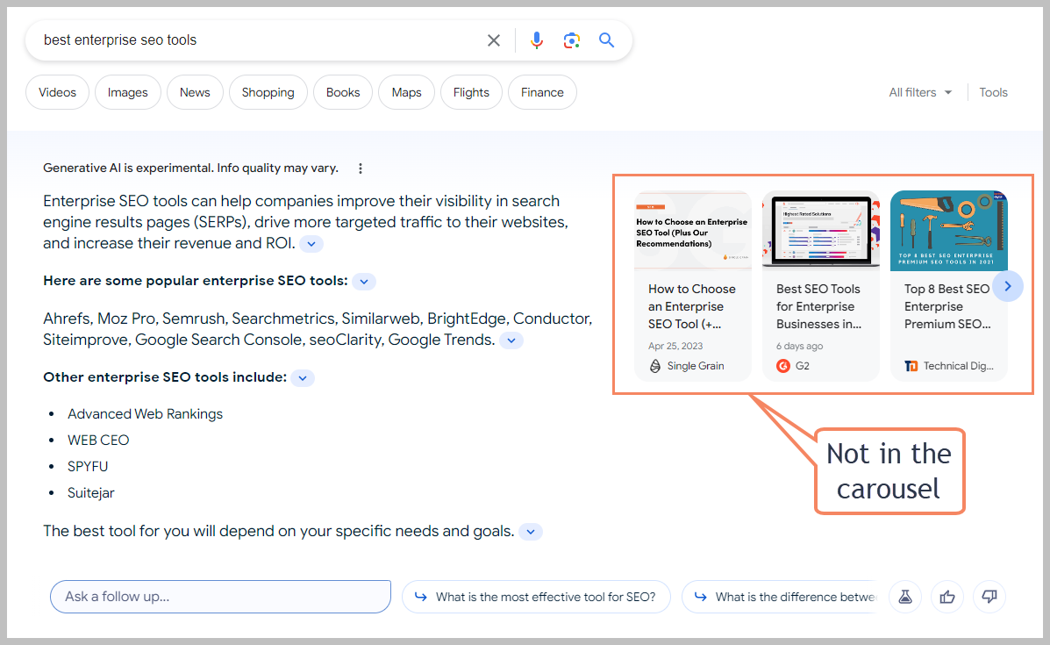The image size is (1050, 645).
Task: Click the Single Grain article thumbnail image
Action: [x=693, y=231]
